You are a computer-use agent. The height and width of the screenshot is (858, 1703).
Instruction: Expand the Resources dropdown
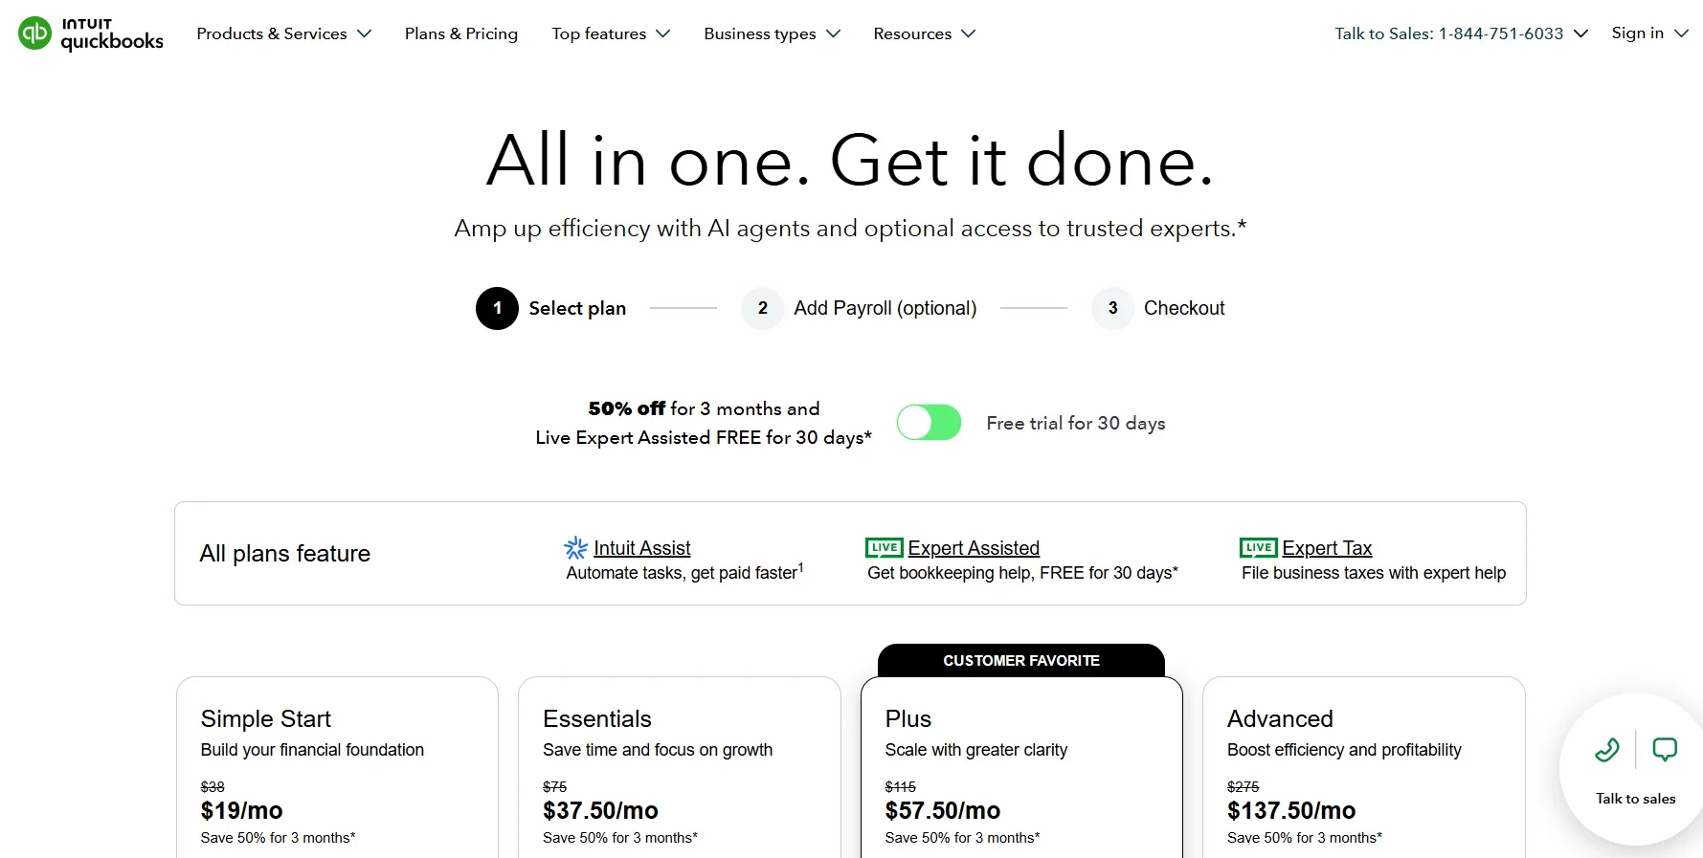tap(923, 33)
